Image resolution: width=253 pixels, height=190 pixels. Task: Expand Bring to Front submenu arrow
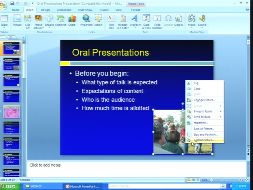click(x=221, y=111)
